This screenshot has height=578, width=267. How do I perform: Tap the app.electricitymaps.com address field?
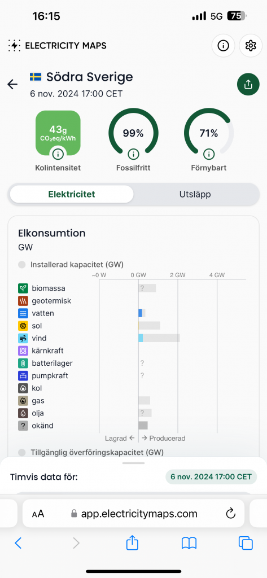coord(133,514)
